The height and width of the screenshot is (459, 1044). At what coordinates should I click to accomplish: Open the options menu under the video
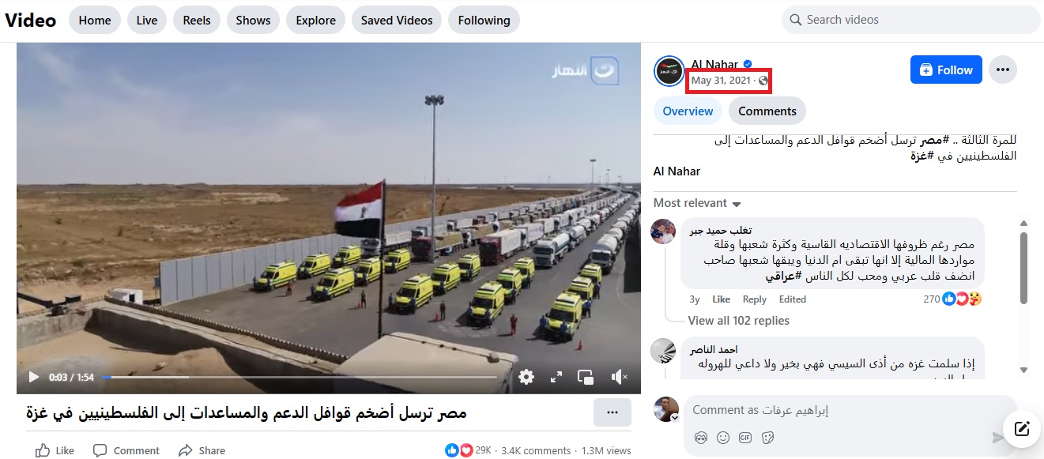pyautogui.click(x=612, y=412)
